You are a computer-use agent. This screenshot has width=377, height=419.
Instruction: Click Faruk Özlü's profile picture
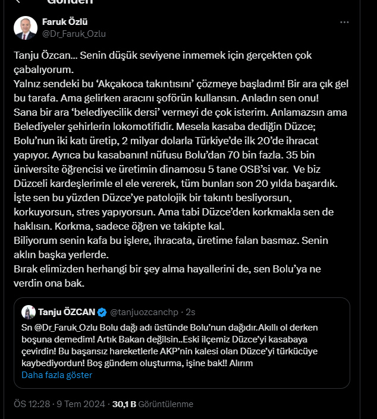tap(26, 28)
